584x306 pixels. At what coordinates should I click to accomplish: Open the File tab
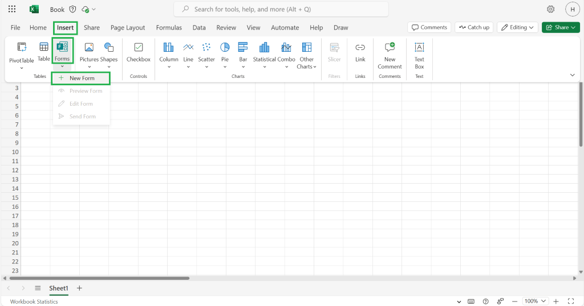tap(15, 27)
